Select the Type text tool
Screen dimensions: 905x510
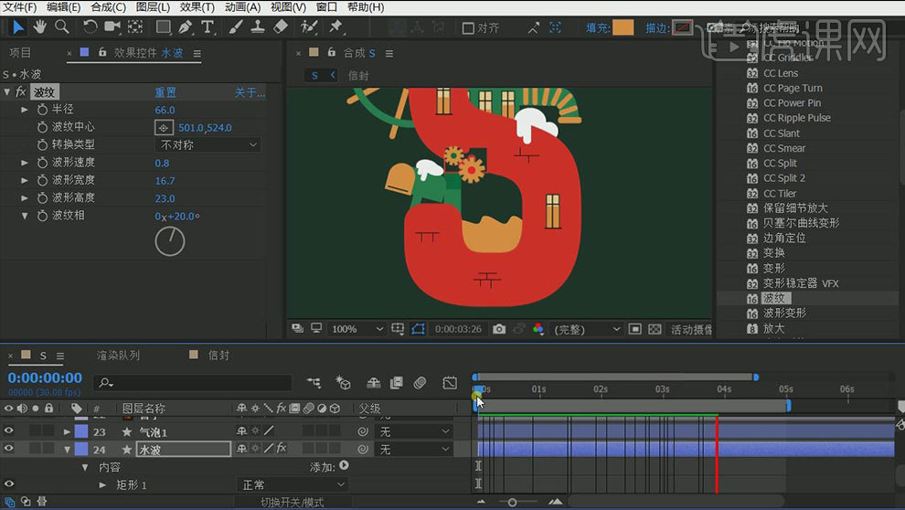point(208,27)
